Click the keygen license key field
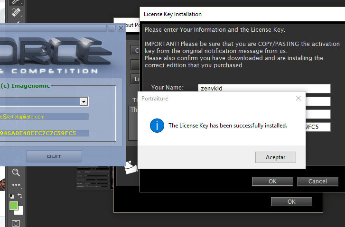Image resolution: width=345 pixels, height=227 pixels. pyautogui.click(x=44, y=133)
